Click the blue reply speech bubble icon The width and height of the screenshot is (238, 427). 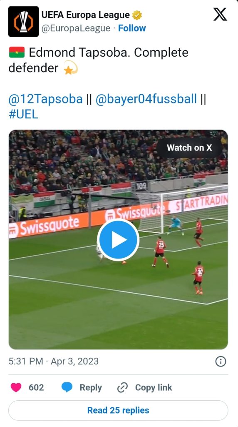67,387
